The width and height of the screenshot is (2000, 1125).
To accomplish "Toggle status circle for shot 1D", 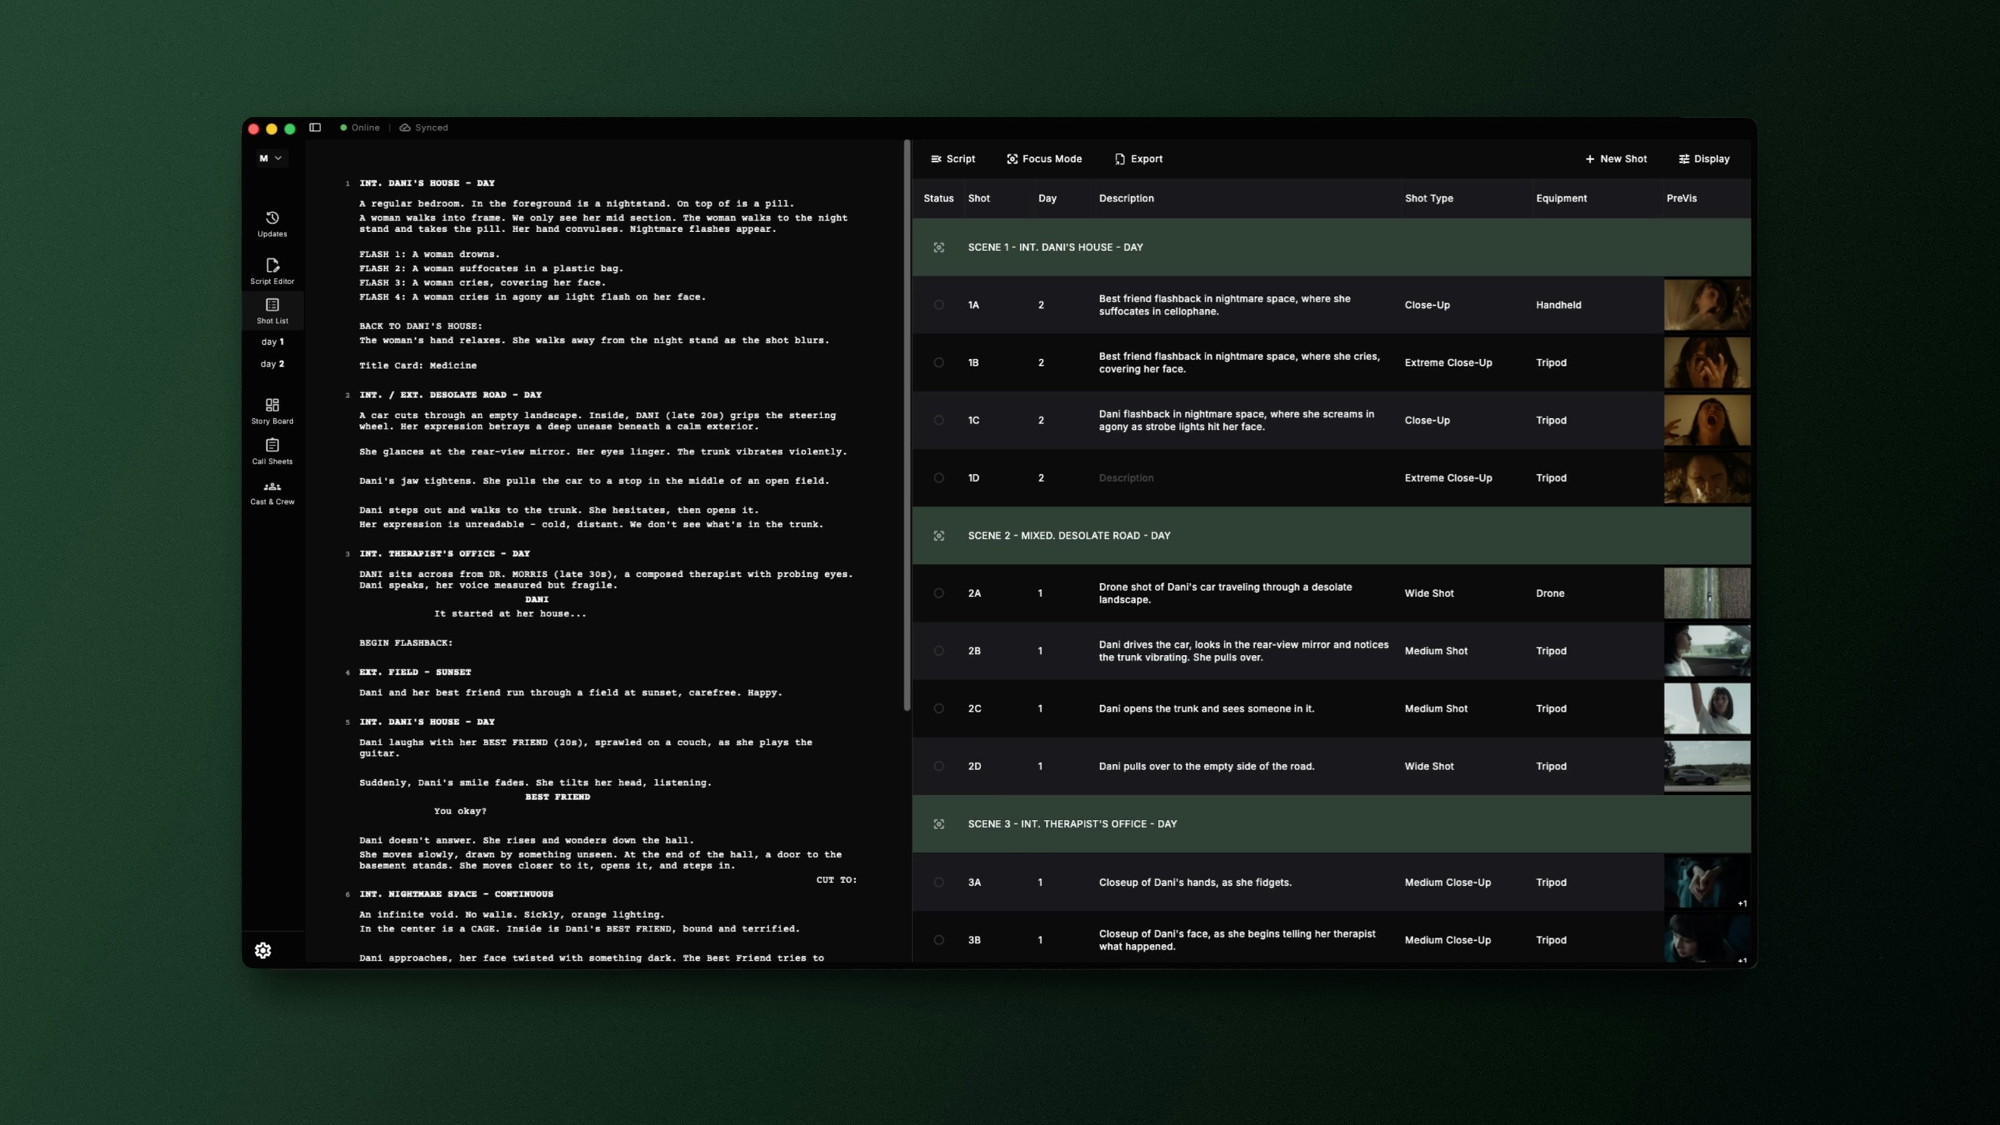I will [x=939, y=478].
